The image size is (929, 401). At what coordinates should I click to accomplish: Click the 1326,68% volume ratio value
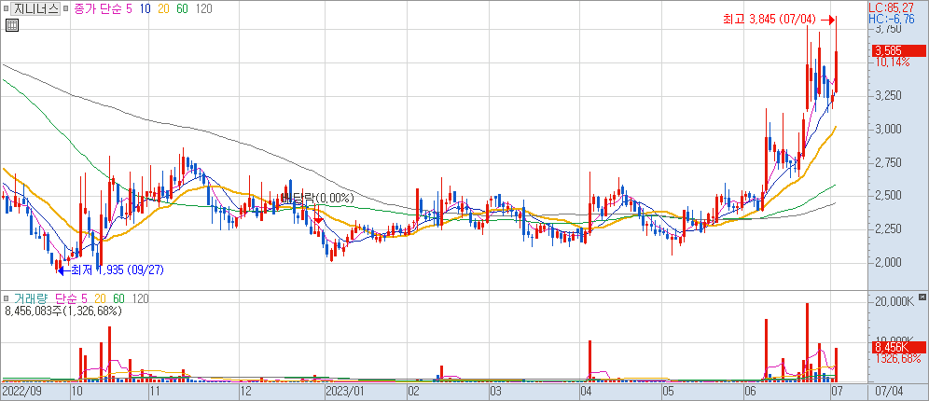pos(897,358)
